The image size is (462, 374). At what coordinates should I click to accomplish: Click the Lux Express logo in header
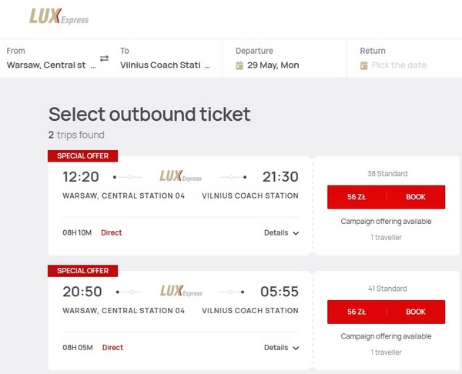point(59,16)
